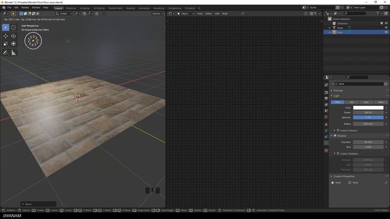Viewport: 390px width, 219px height.
Task: Select the Spot light type
Action: click(x=366, y=102)
